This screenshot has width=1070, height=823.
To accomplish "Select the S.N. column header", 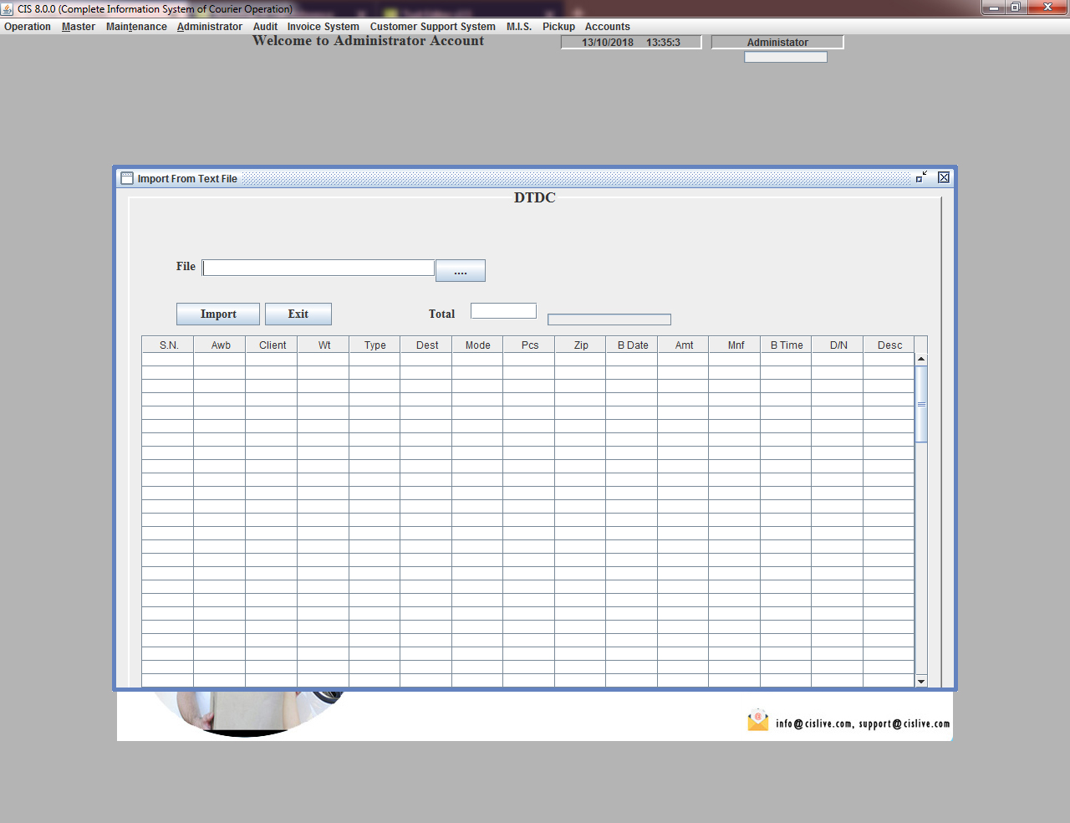I will click(x=169, y=345).
